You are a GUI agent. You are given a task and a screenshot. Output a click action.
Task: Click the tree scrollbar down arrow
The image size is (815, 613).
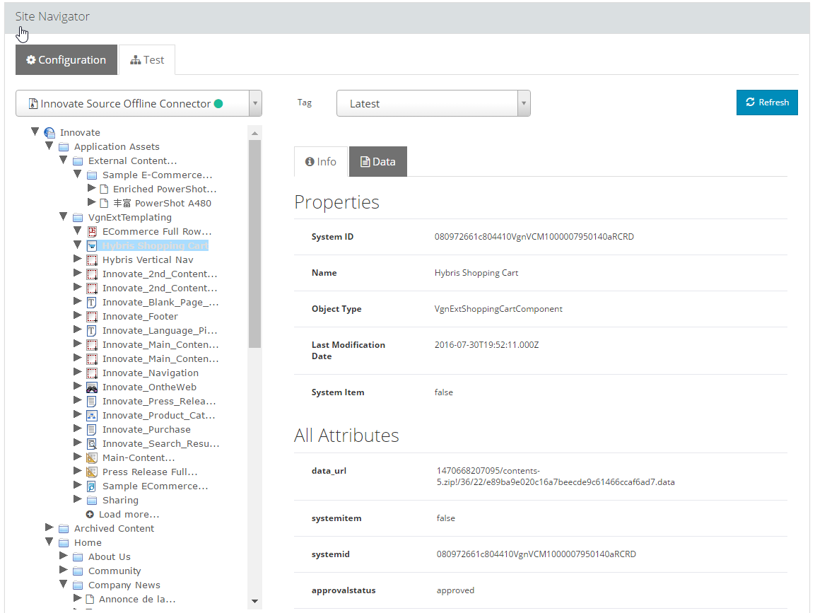(x=254, y=601)
